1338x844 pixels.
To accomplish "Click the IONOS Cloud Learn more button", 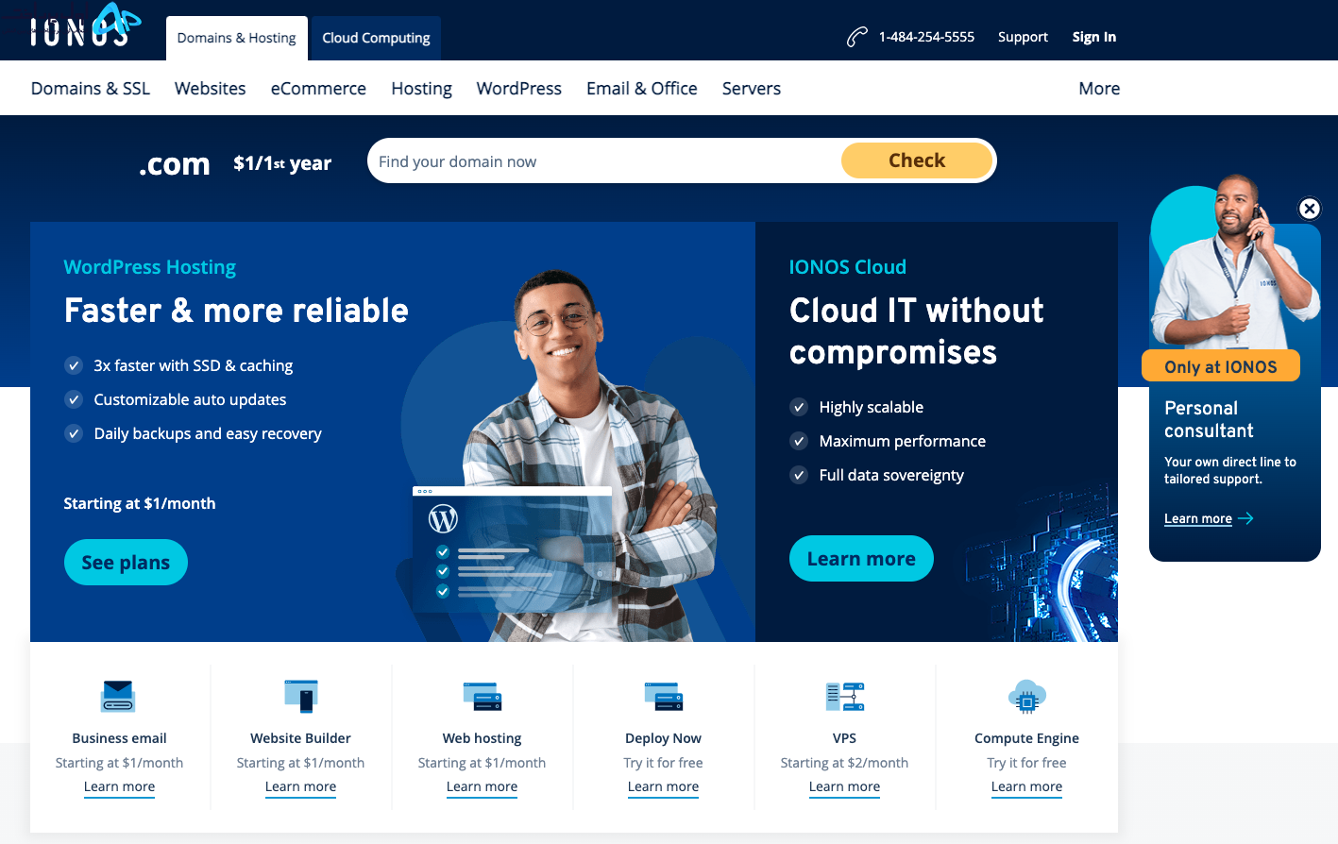I will [x=861, y=558].
